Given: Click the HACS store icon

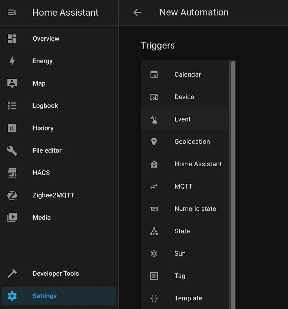Looking at the screenshot, I should point(12,173).
